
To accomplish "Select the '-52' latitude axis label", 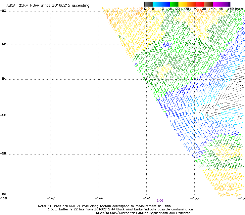I will click(3, 44).
